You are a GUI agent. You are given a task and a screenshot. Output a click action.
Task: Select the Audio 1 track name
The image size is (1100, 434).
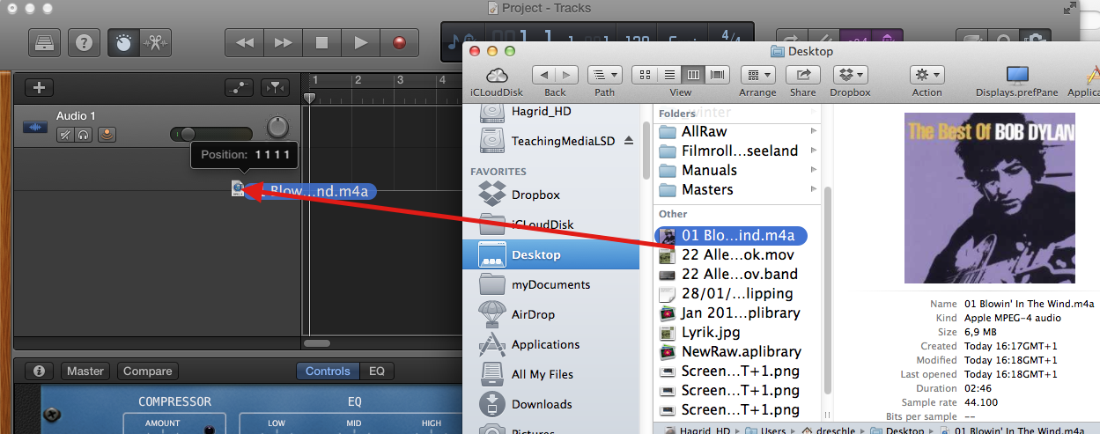[76, 116]
